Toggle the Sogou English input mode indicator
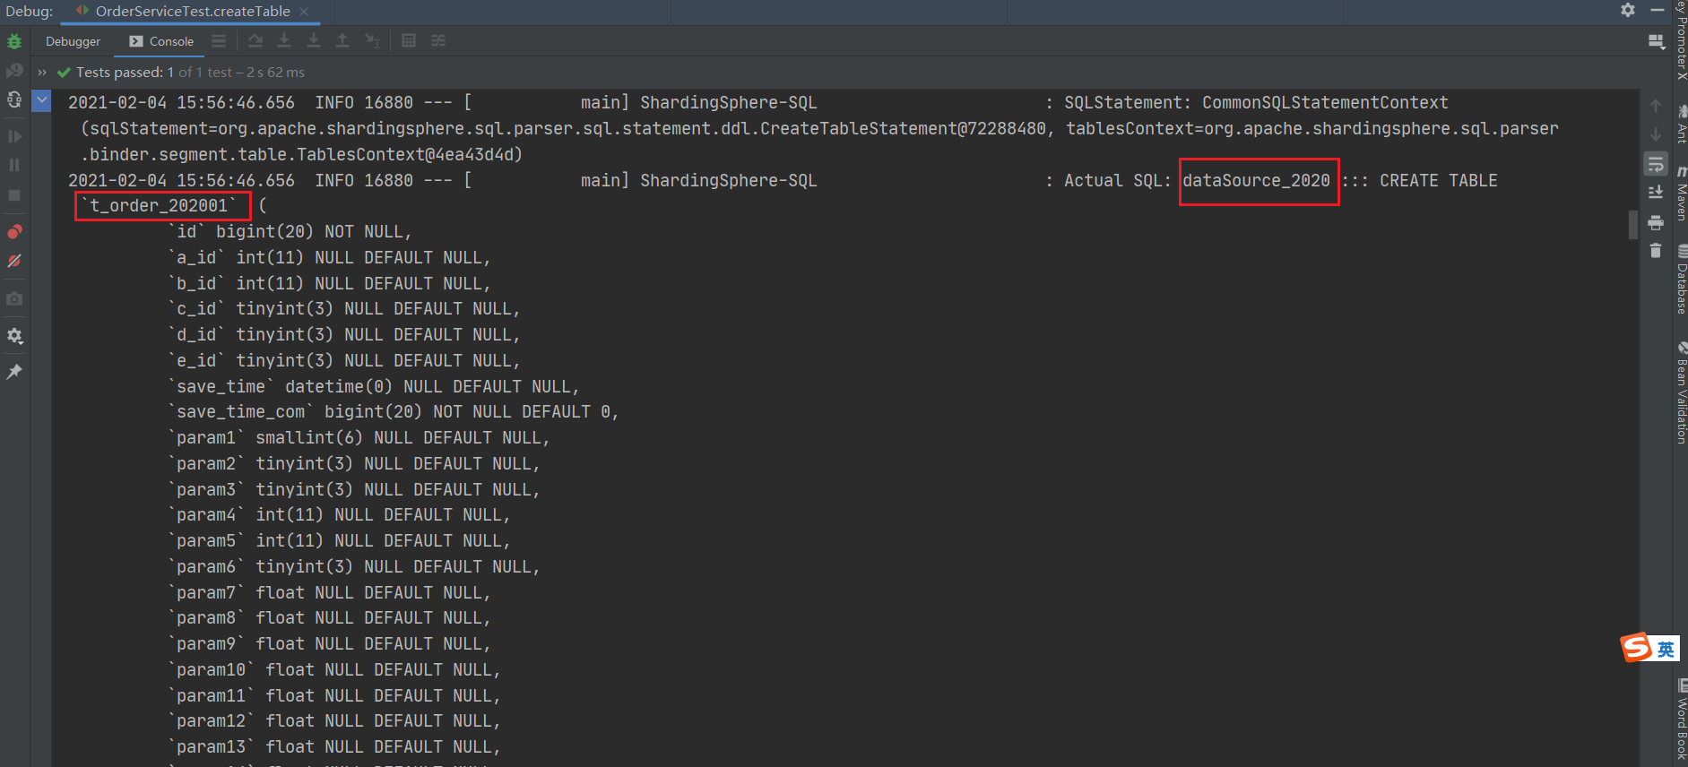1688x767 pixels. click(1666, 649)
